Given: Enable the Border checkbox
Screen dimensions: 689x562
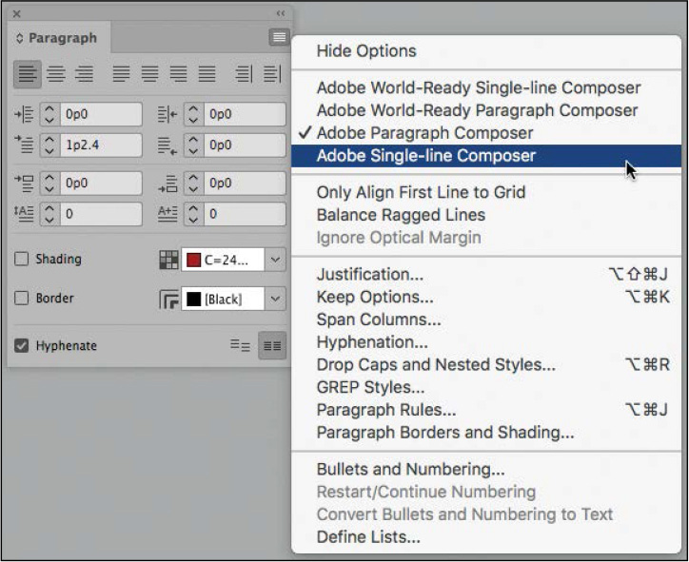Looking at the screenshot, I should [x=21, y=299].
